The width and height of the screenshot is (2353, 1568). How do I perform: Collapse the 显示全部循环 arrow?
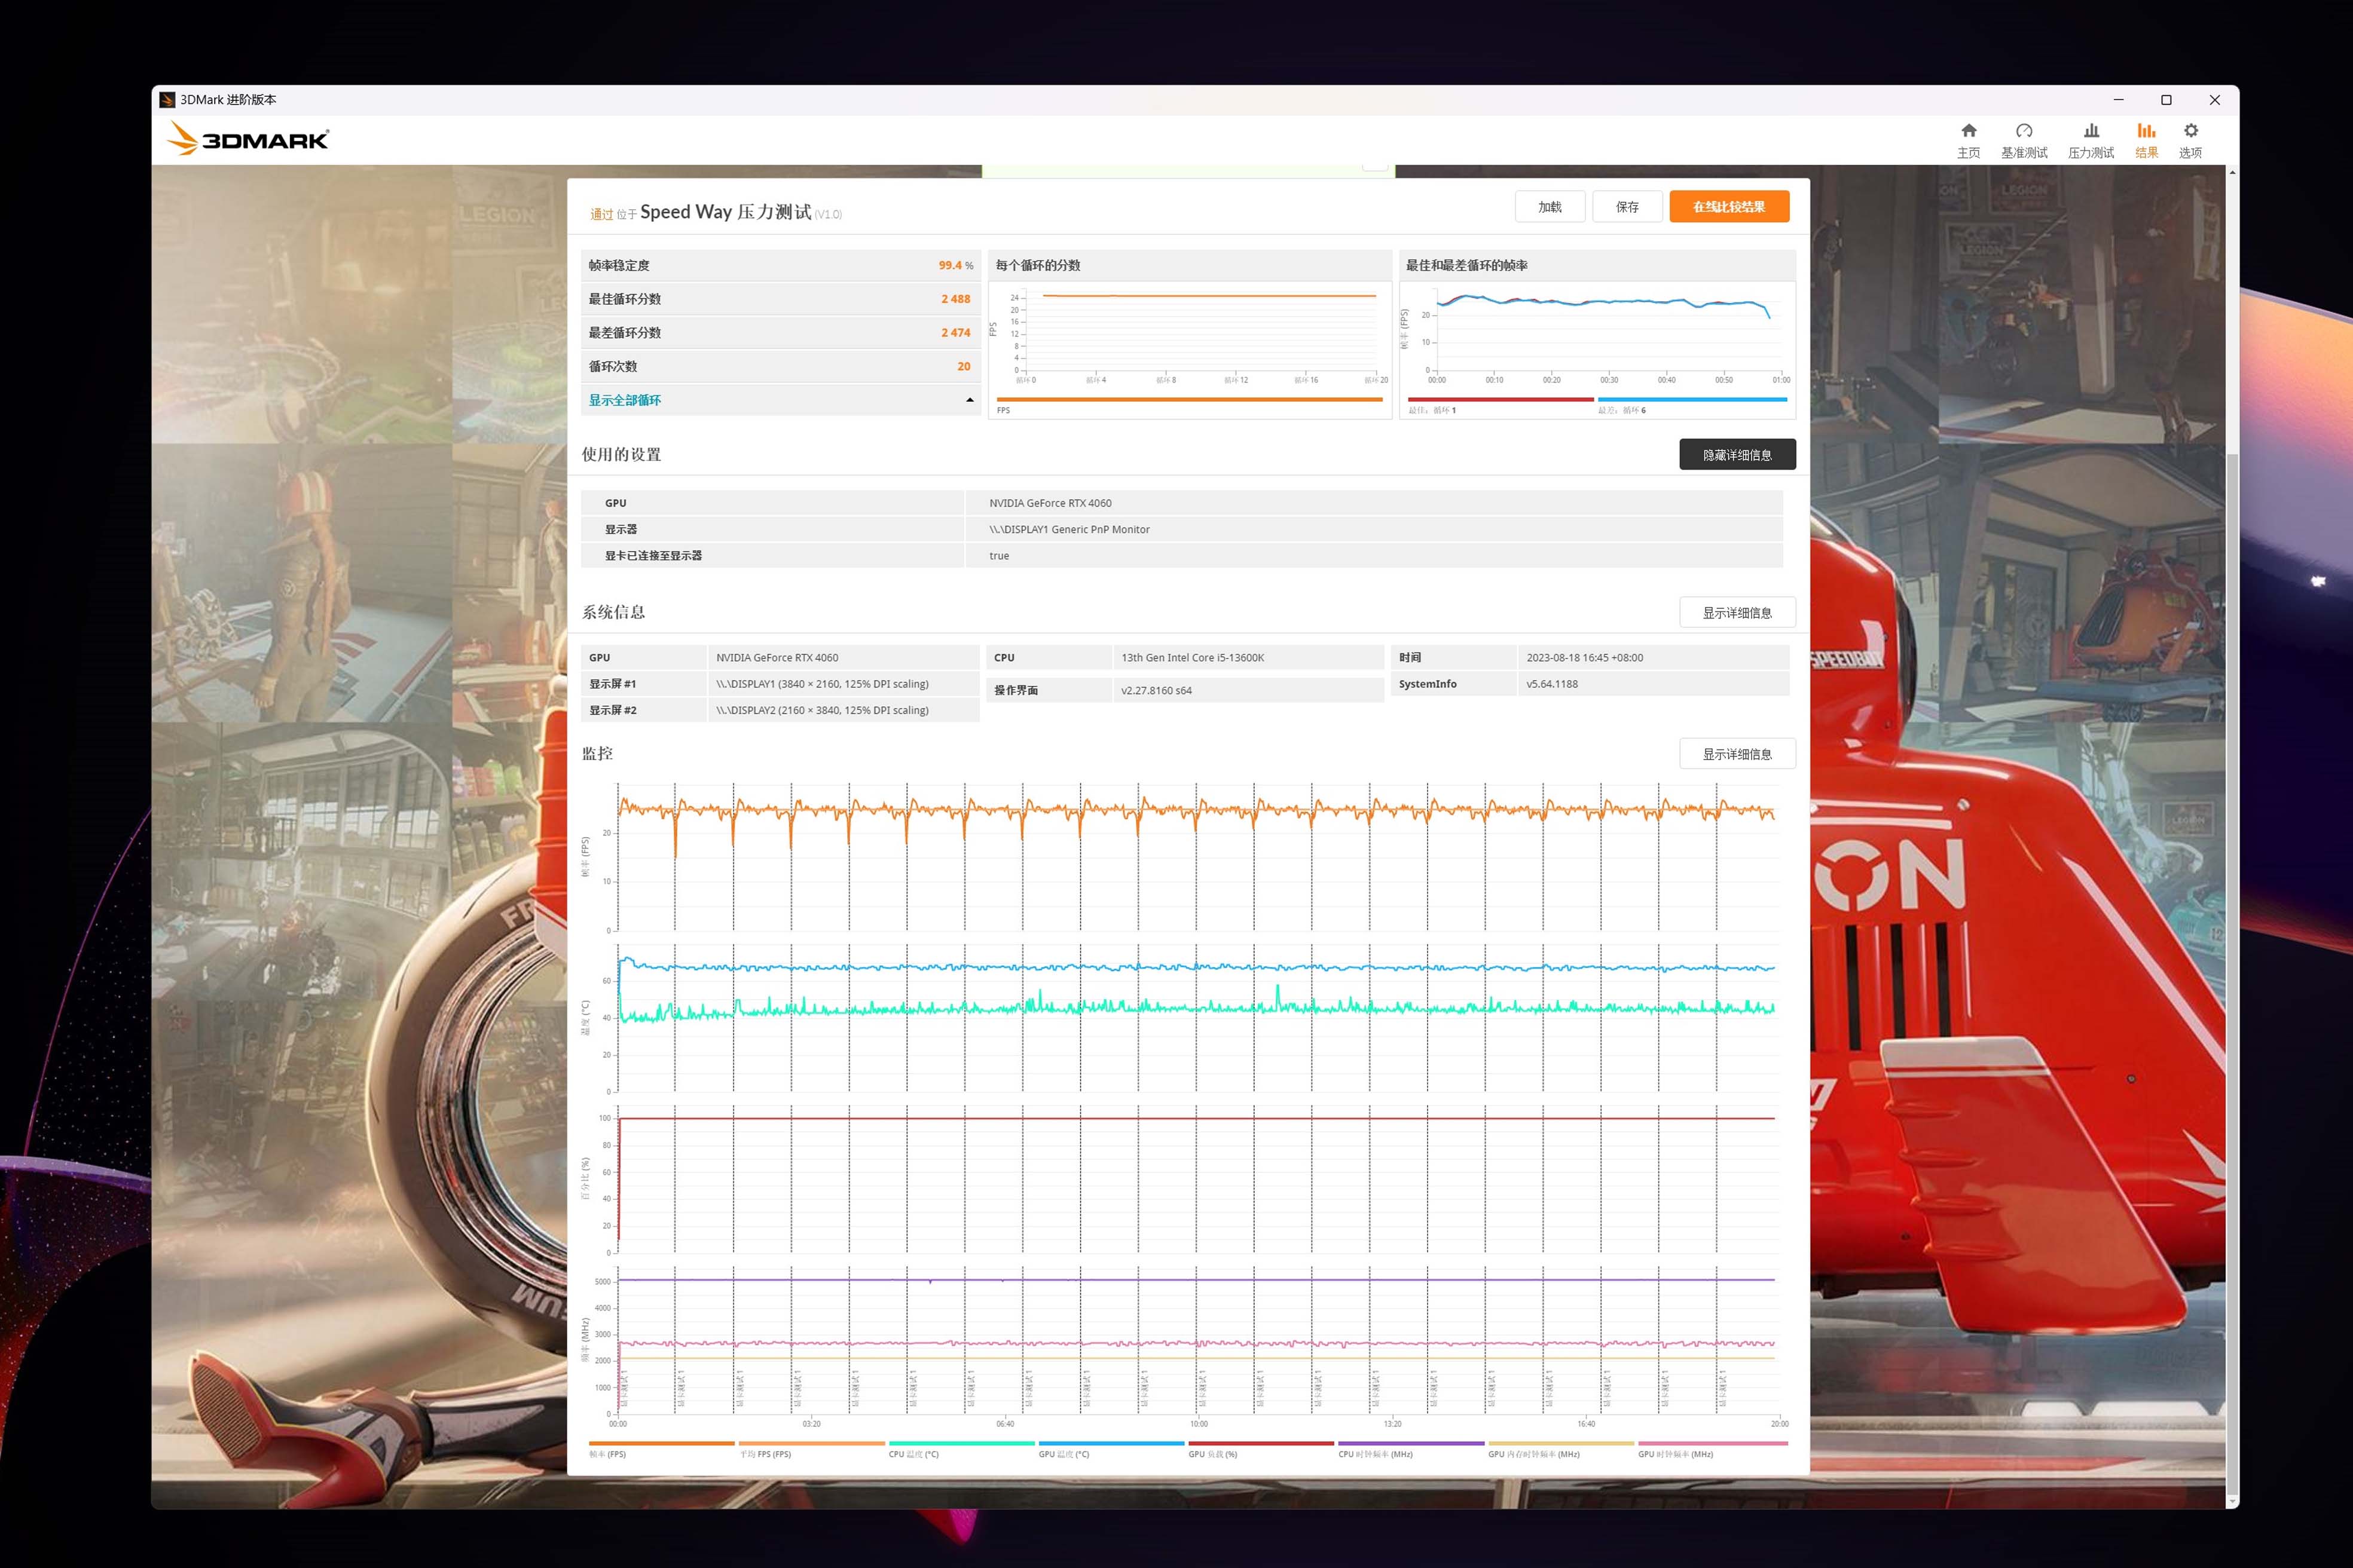[x=970, y=400]
